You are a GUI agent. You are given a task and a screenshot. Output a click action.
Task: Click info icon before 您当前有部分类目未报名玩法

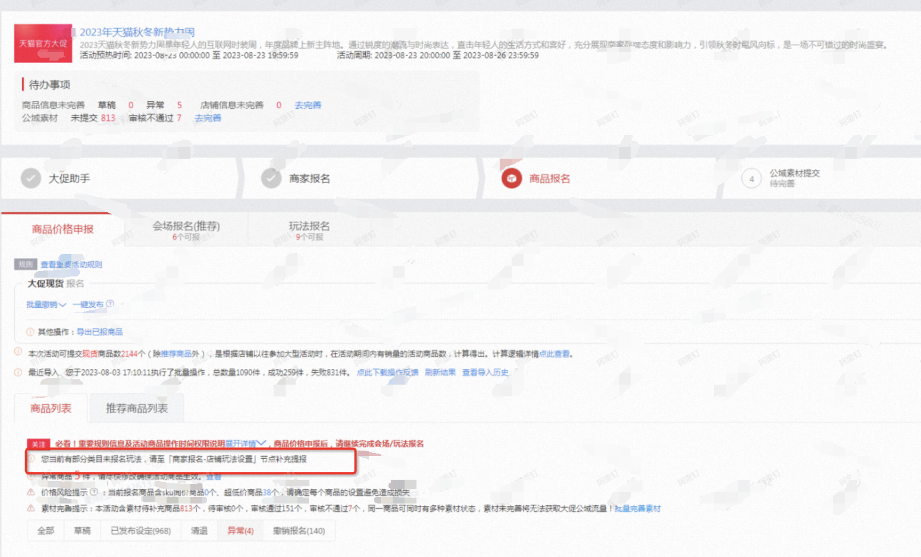(x=31, y=458)
